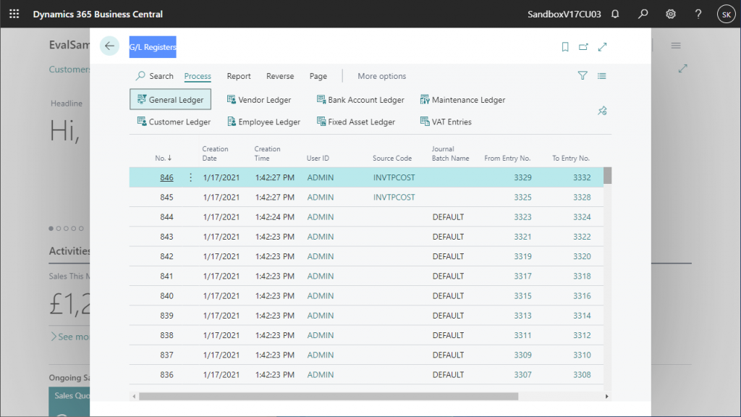Open To Entry No. 3332 link

(x=582, y=177)
